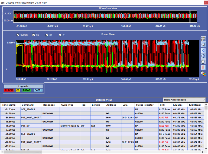Click the light blue DATA1 legend swatch
Screen dimensions: 208x154
pos(38,90)
